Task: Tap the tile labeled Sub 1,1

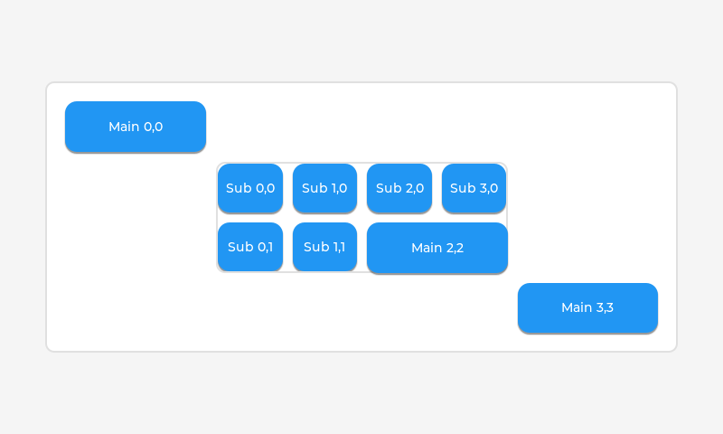Action: click(324, 247)
